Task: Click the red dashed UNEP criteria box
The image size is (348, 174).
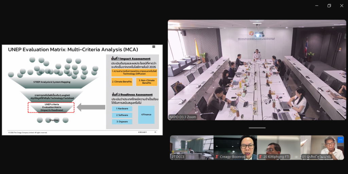Action: [51, 107]
